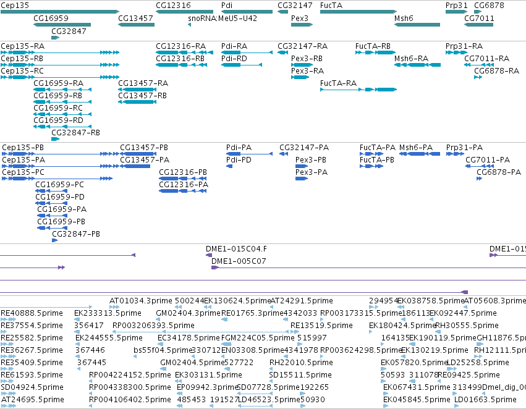Viewport: 526px width, 409px height.
Task: Click protein Msh6-PA
Action: 417,148
